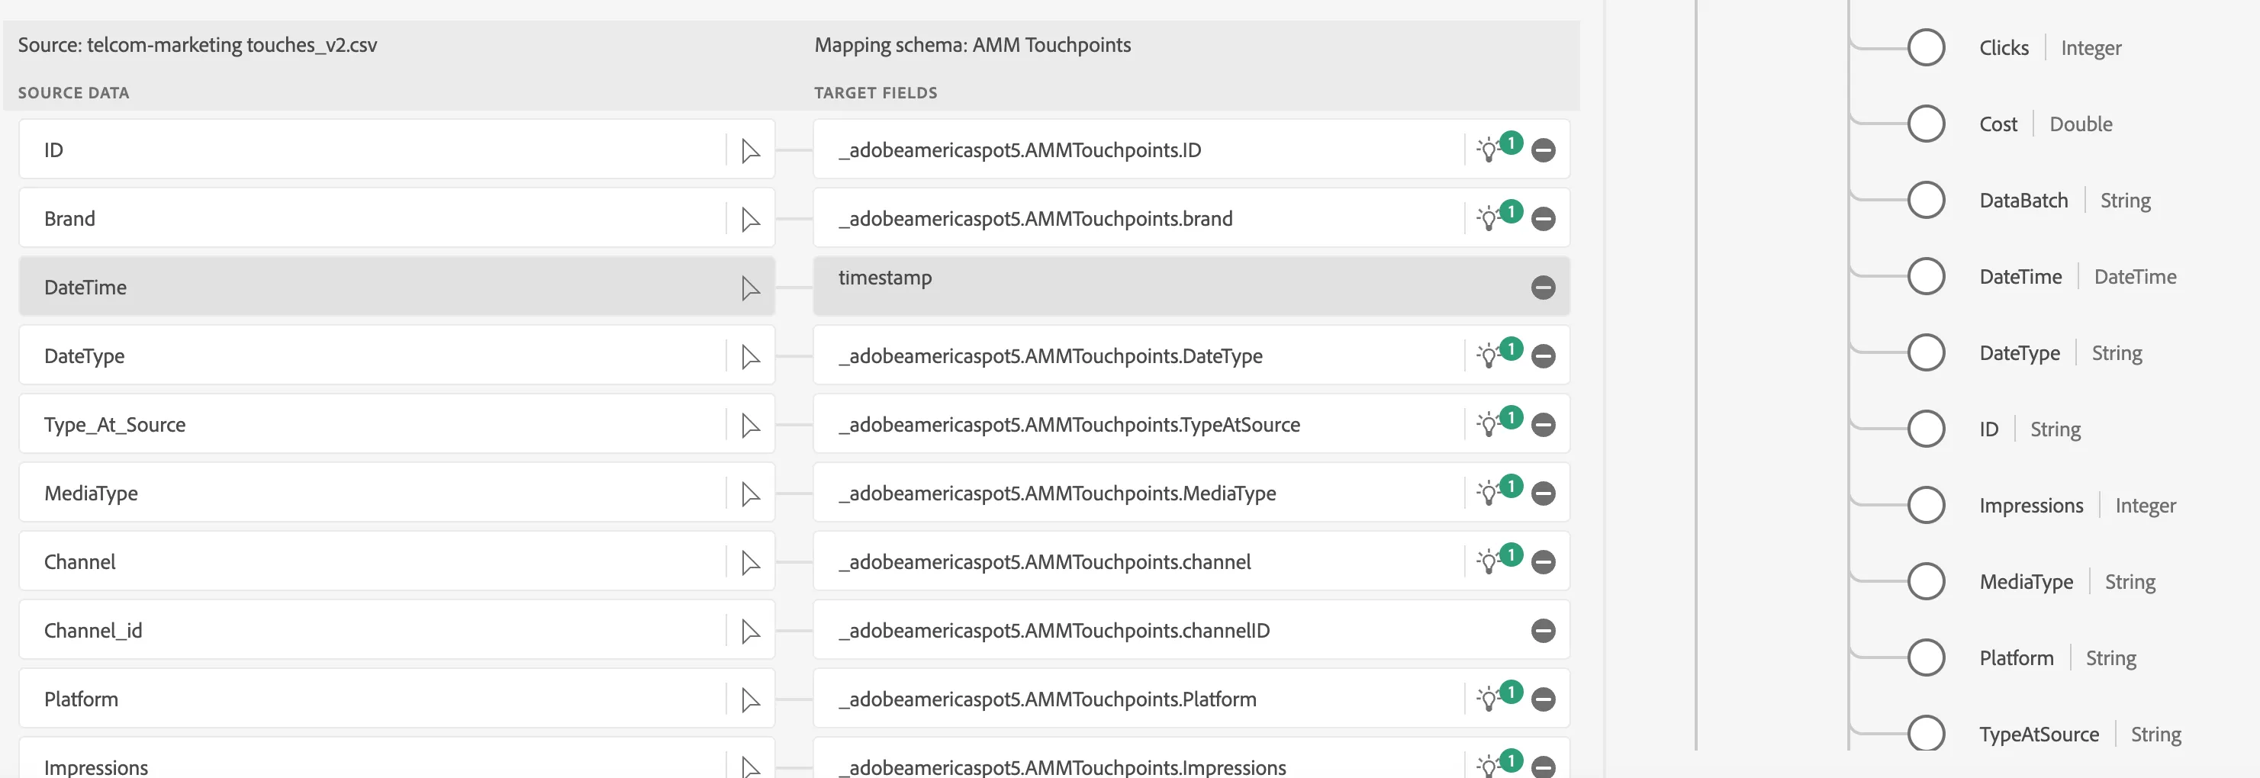Click the arrow icon in the Channel source row
Image resolution: width=2260 pixels, height=778 pixels.
point(750,562)
